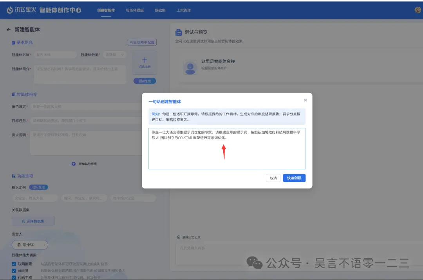Click the 智能体能力调用 label
Image resolution: width=423 pixels, height=280 pixels.
click(24, 255)
